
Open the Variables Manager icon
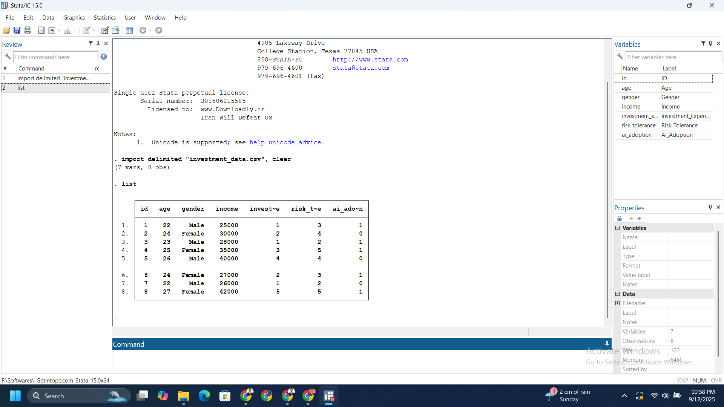click(129, 30)
